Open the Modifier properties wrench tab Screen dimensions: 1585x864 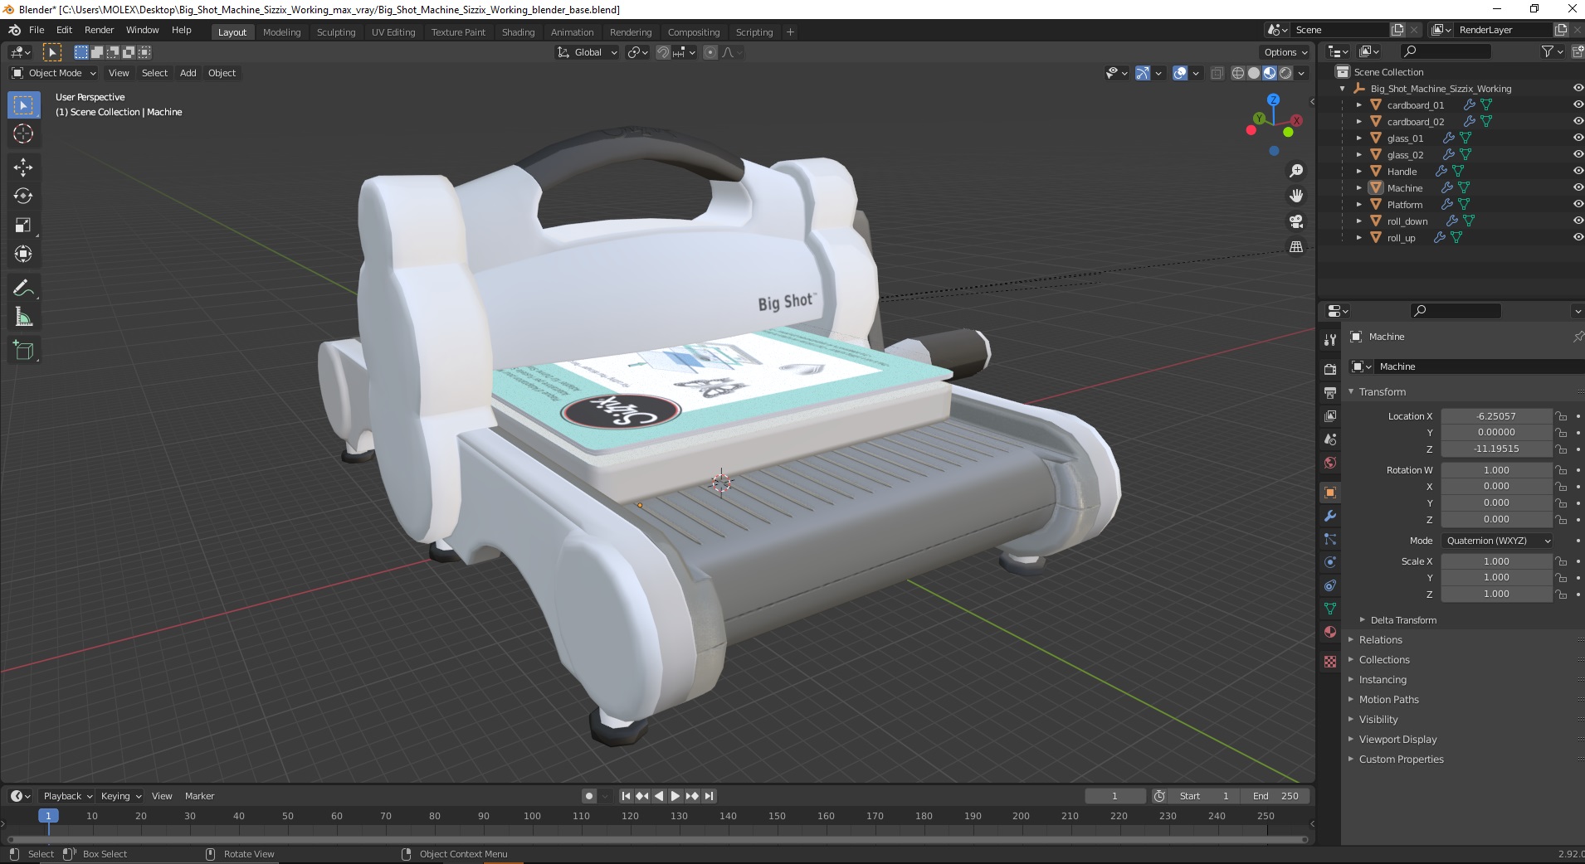tap(1330, 516)
